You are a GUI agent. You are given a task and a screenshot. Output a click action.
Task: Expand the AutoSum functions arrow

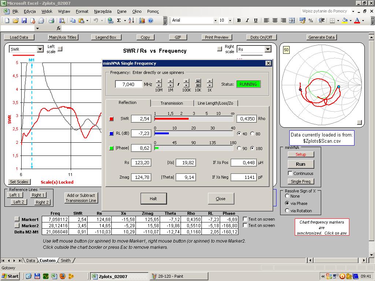(125, 20)
